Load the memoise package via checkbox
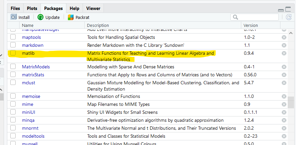 pyautogui.click(x=13, y=96)
